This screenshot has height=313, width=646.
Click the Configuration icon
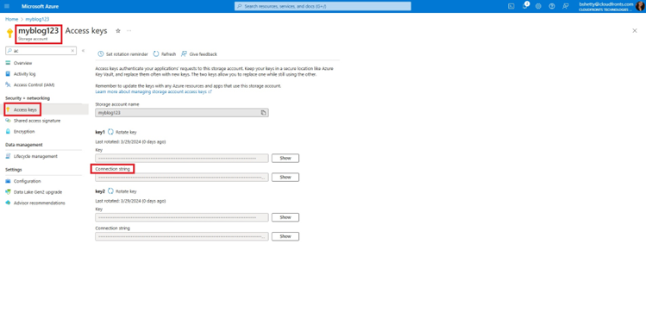[8, 181]
